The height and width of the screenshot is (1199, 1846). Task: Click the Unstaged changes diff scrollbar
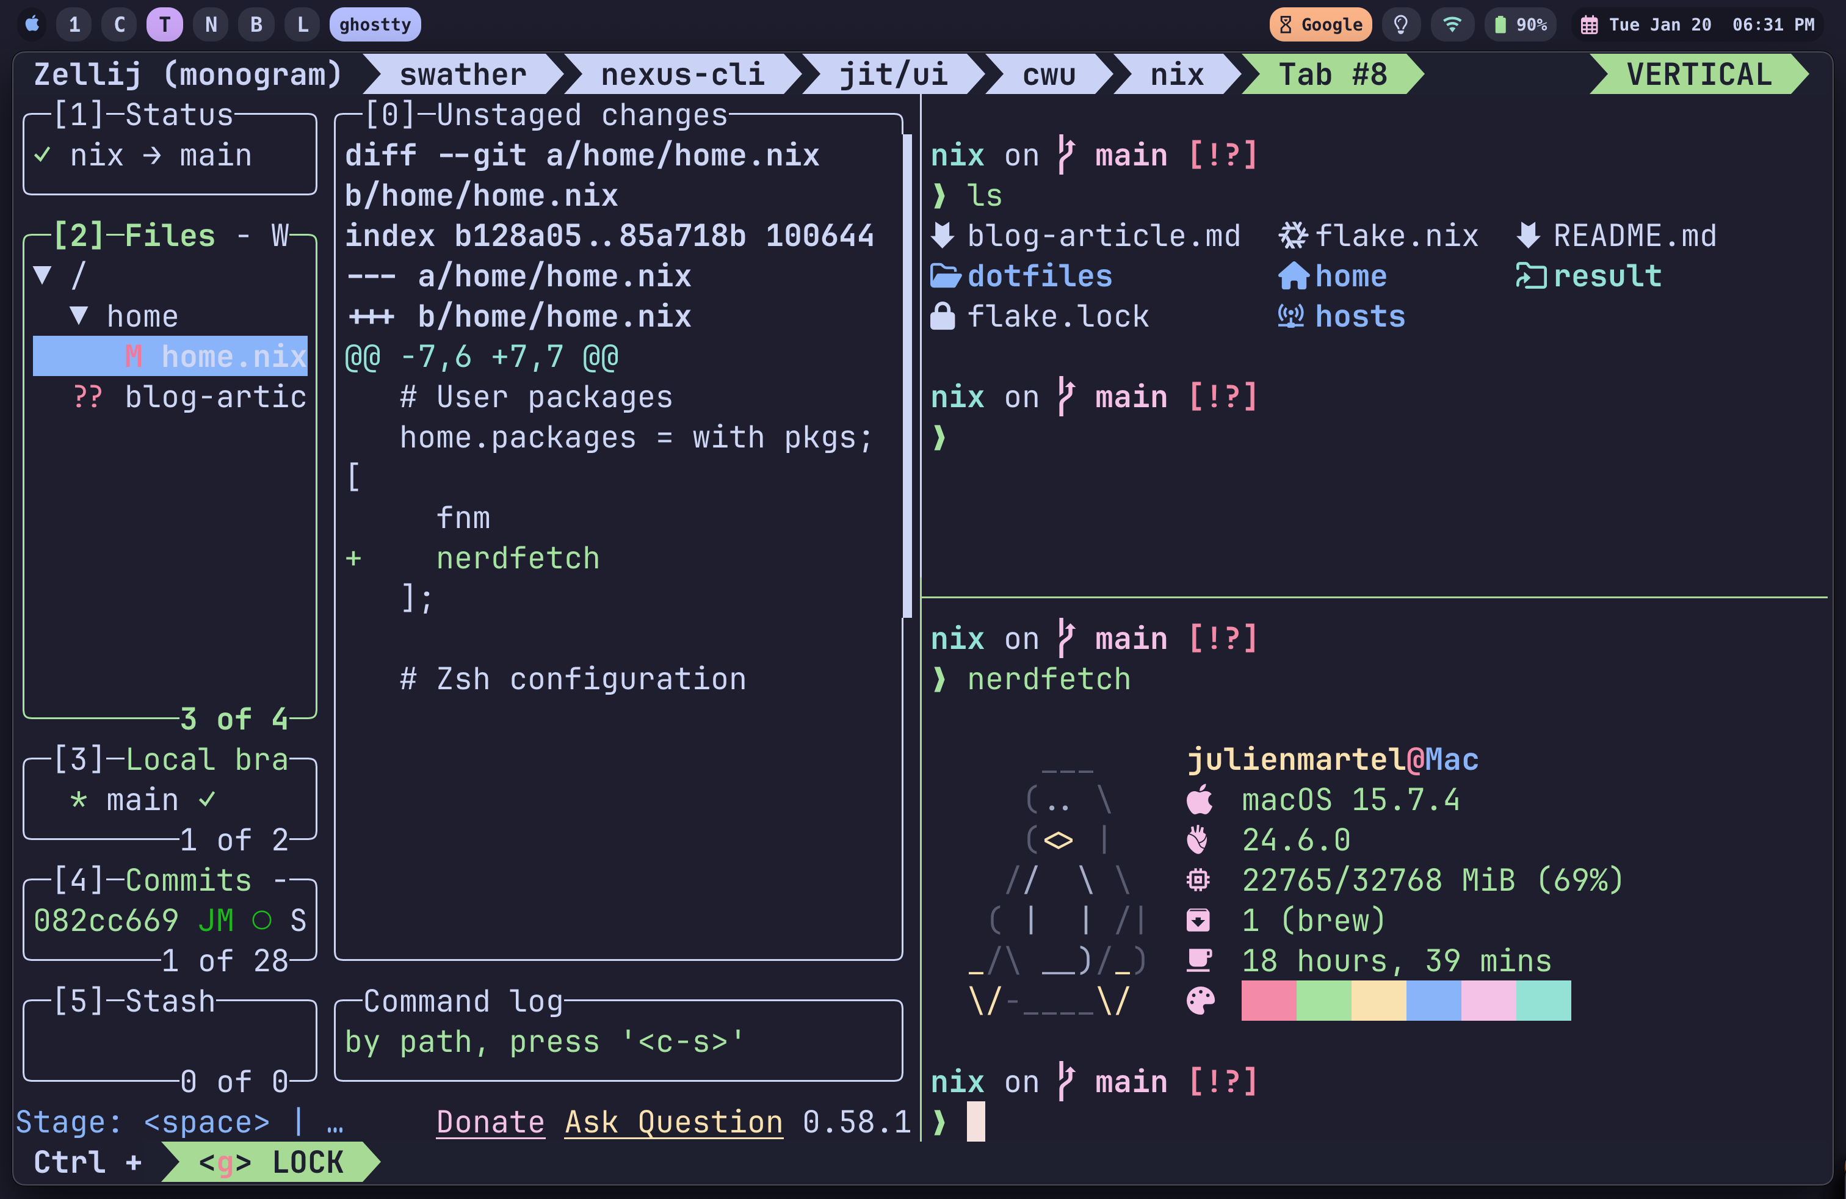(x=907, y=377)
